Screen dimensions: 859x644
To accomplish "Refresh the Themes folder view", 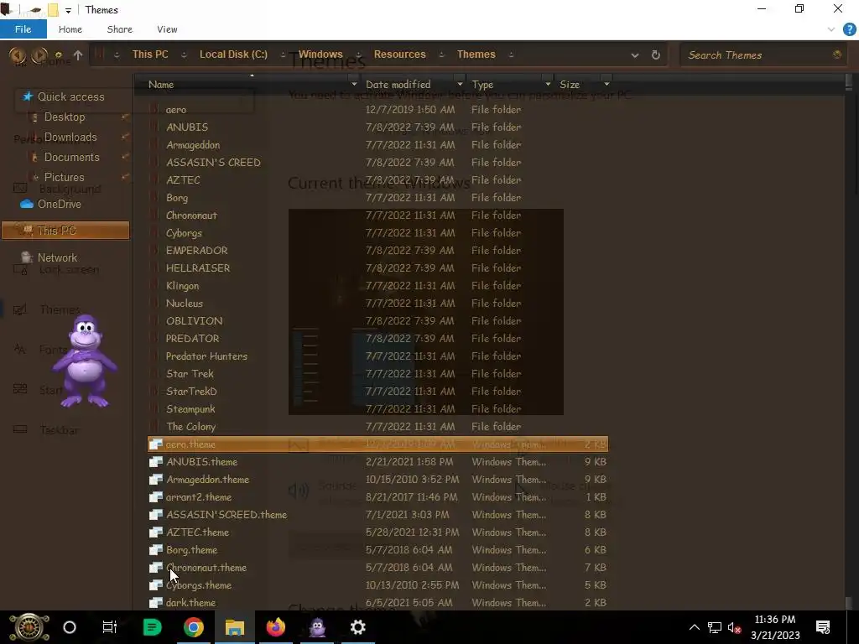I will (656, 55).
